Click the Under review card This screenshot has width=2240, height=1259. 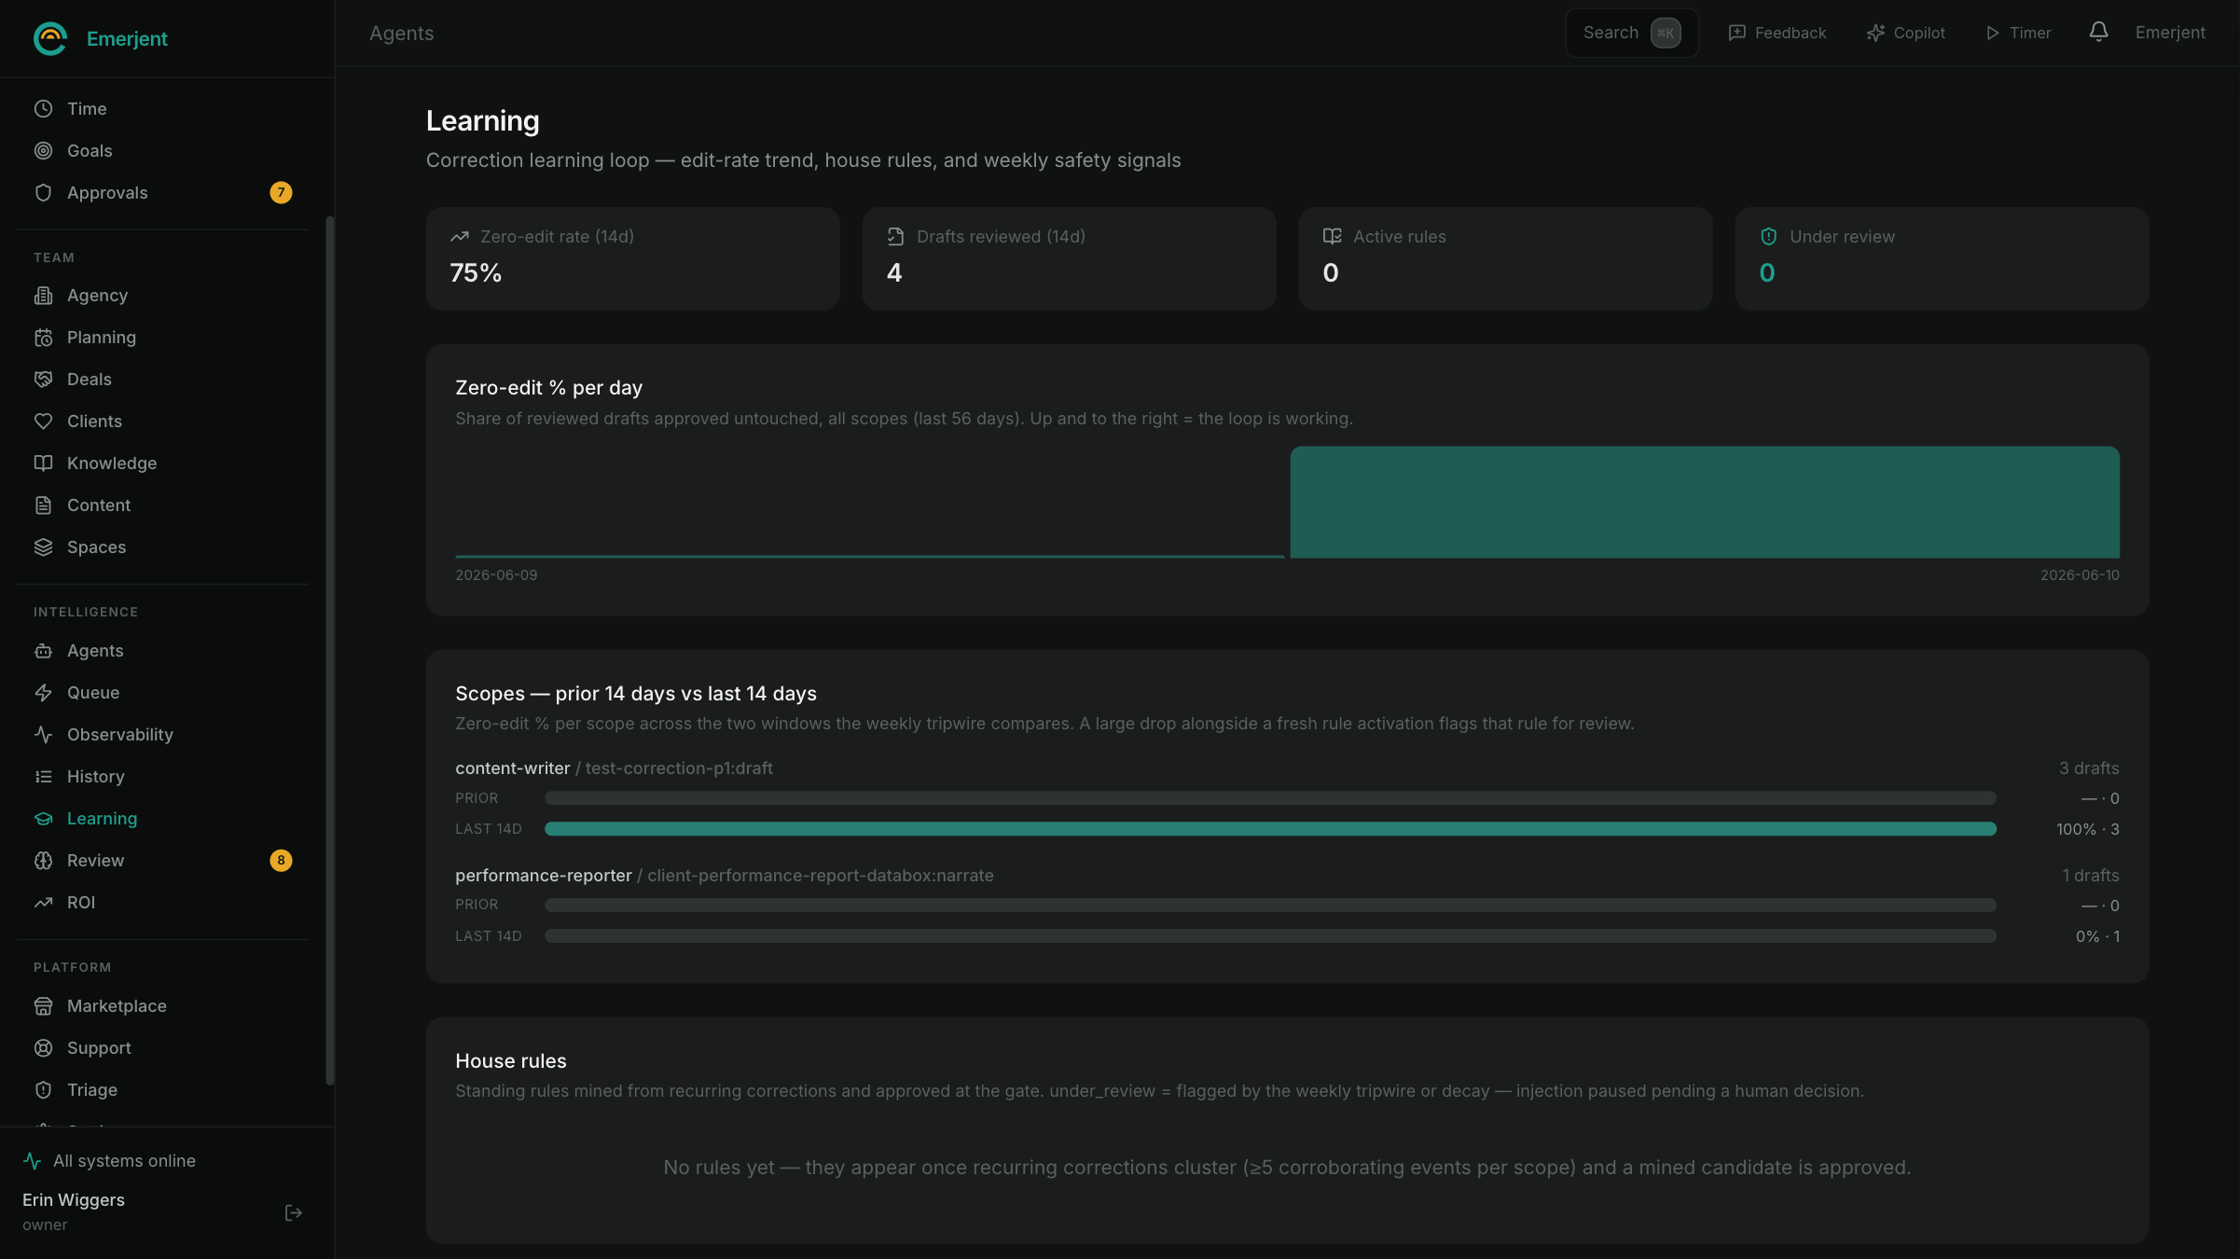(x=1942, y=258)
